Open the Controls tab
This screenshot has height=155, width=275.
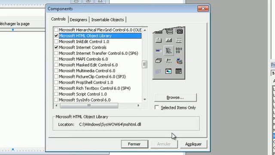[x=58, y=19]
